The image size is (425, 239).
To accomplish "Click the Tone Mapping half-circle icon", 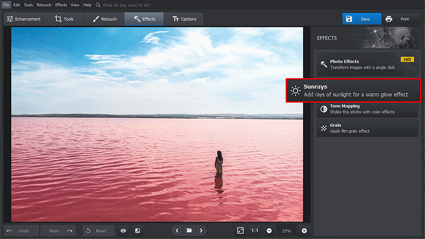I will pos(324,109).
